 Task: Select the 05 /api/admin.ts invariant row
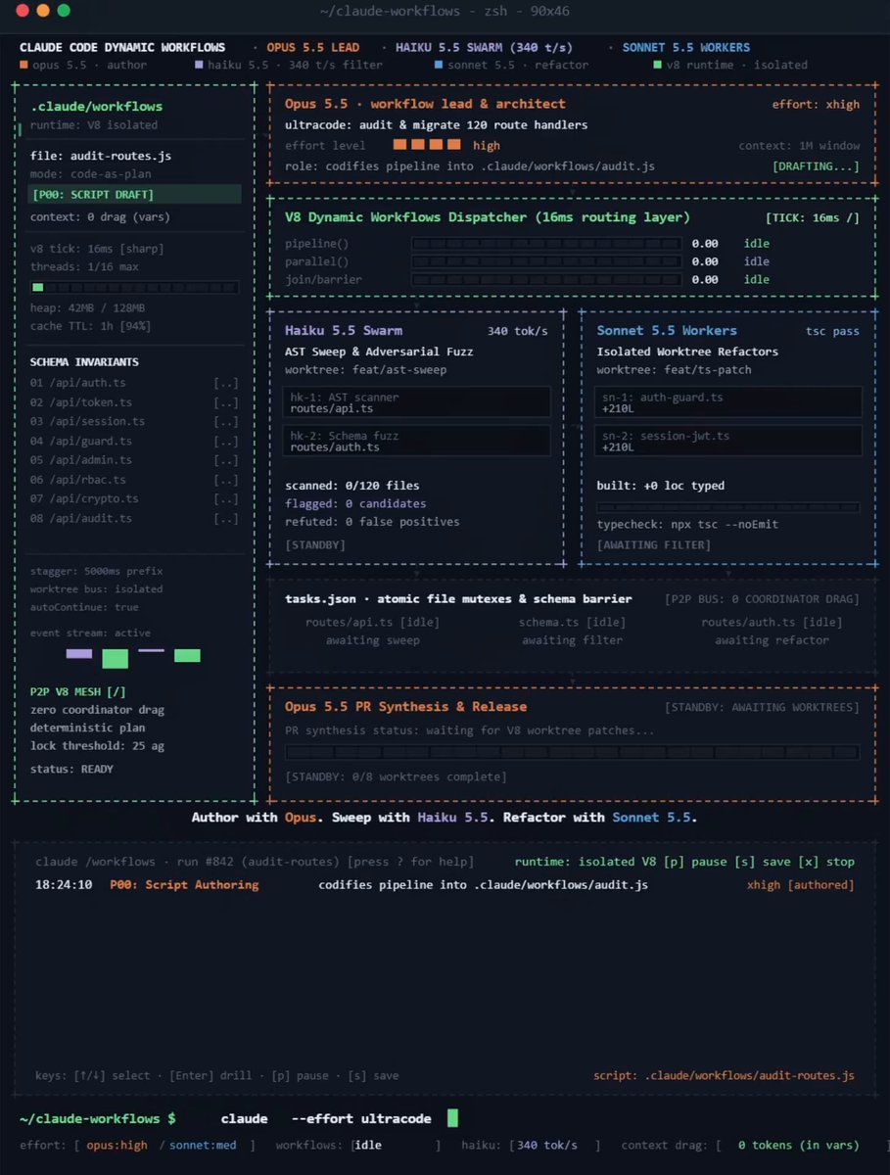(x=134, y=460)
